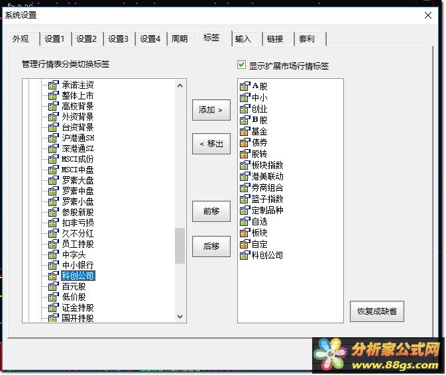The width and height of the screenshot is (446, 375).
Task: Select 篮子指数 in the right list
Action: pyautogui.click(x=267, y=199)
